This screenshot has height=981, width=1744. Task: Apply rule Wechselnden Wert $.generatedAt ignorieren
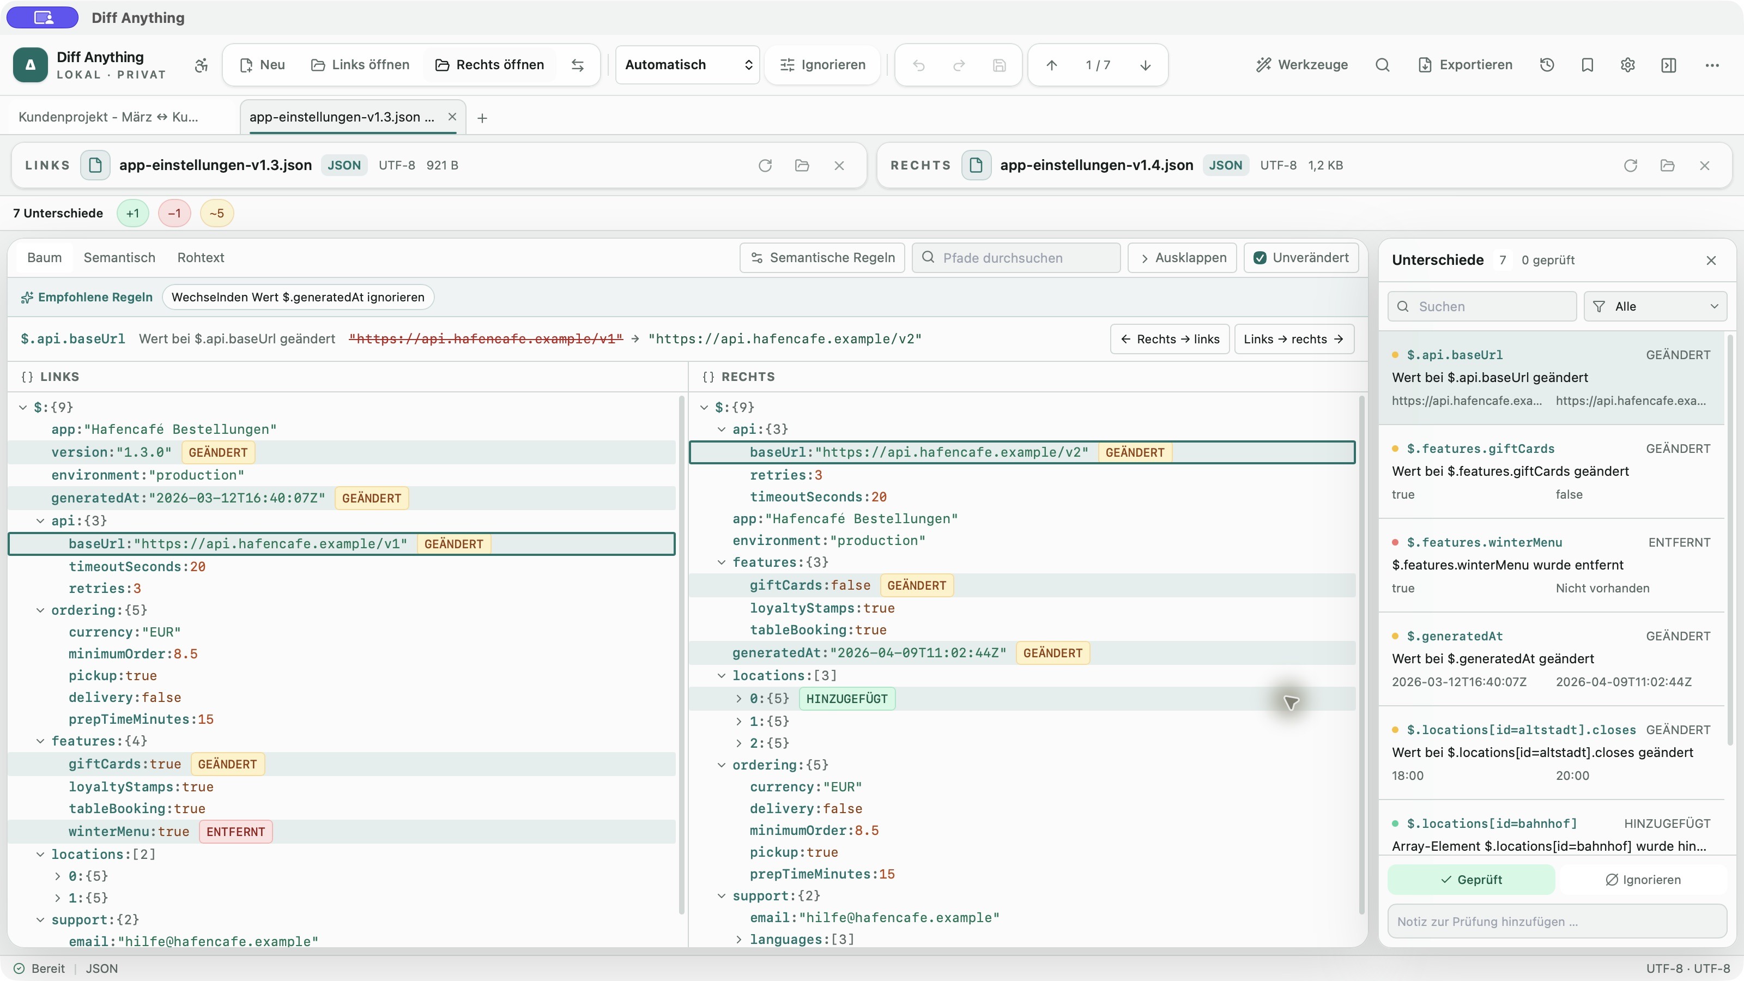coord(298,297)
